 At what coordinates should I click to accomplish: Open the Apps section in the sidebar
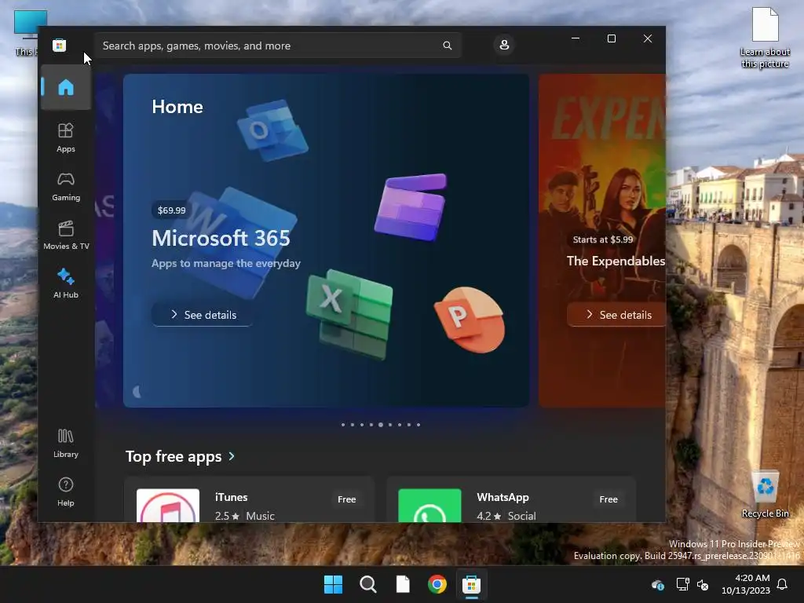66,138
